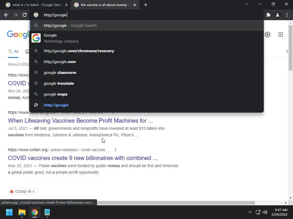Click vertical scrollbar down arrow

coord(290,198)
